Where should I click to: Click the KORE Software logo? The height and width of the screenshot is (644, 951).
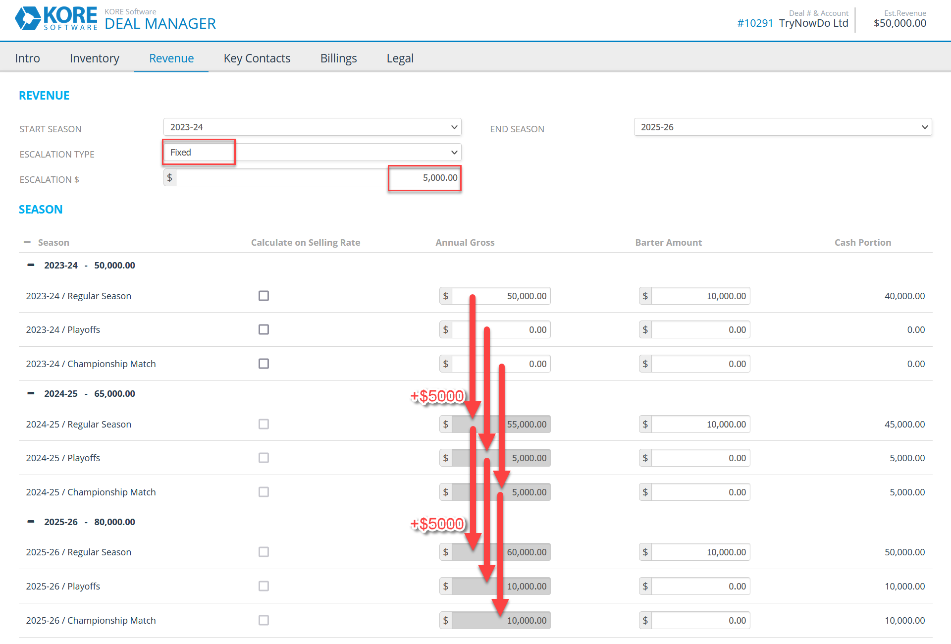56,19
